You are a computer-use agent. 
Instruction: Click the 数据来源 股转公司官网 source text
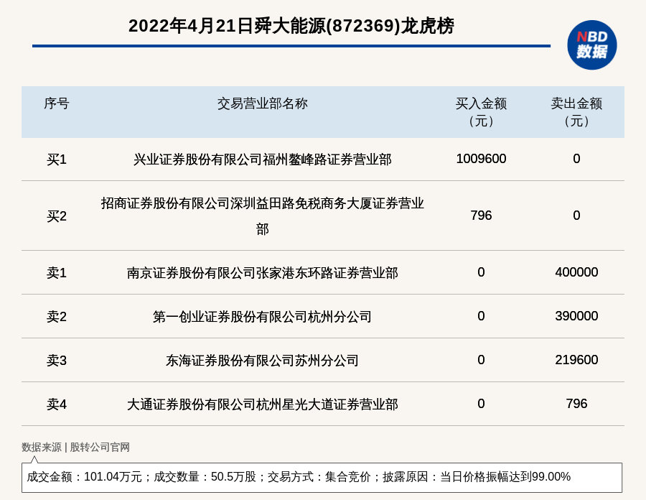tap(75, 447)
